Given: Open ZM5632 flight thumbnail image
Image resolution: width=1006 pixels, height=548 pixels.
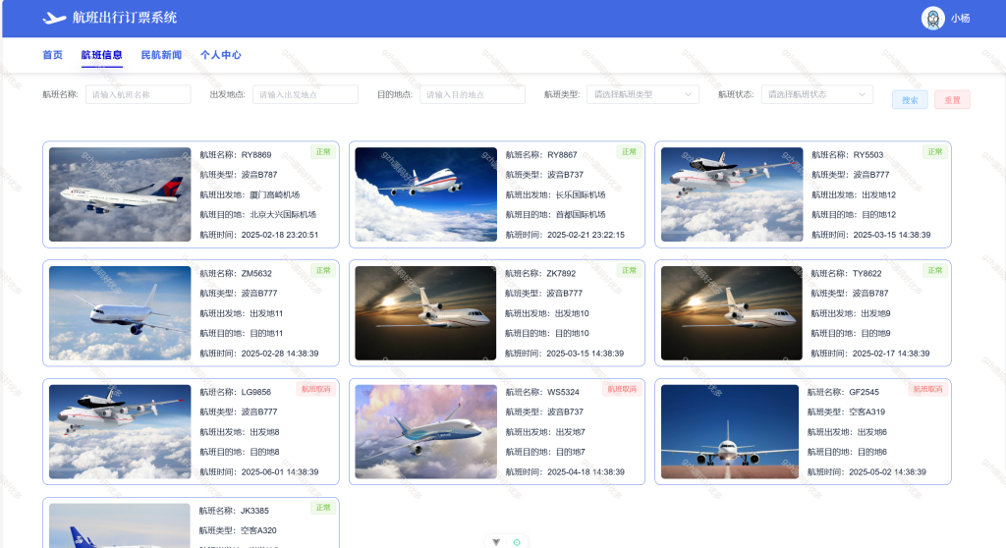Looking at the screenshot, I should coord(120,313).
